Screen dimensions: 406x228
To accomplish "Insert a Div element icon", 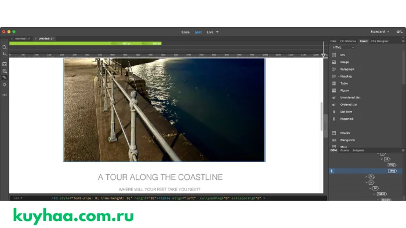I will click(334, 55).
